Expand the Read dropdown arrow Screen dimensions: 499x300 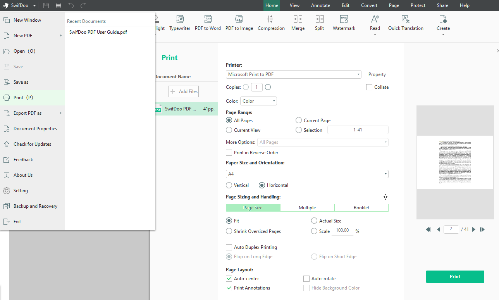click(x=375, y=34)
